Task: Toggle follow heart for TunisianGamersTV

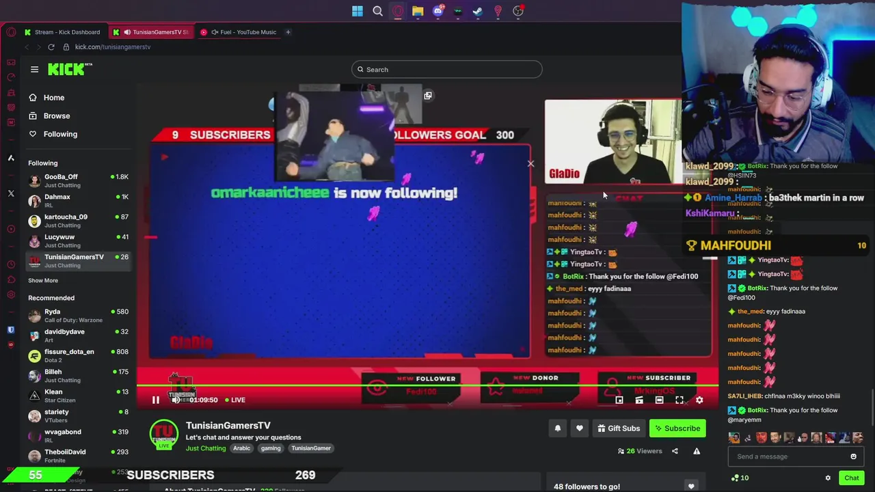Action: pyautogui.click(x=580, y=428)
